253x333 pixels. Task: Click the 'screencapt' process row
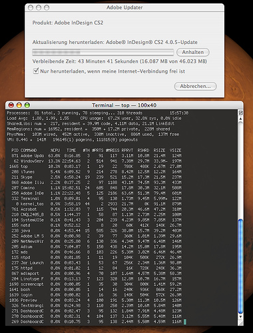pos(96,284)
